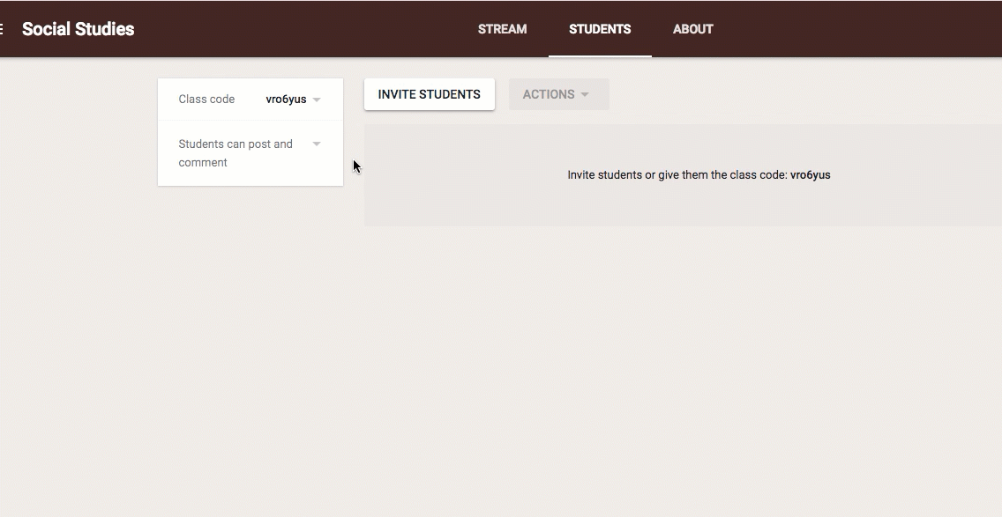Select the Students tab
1002x517 pixels.
pyautogui.click(x=600, y=29)
